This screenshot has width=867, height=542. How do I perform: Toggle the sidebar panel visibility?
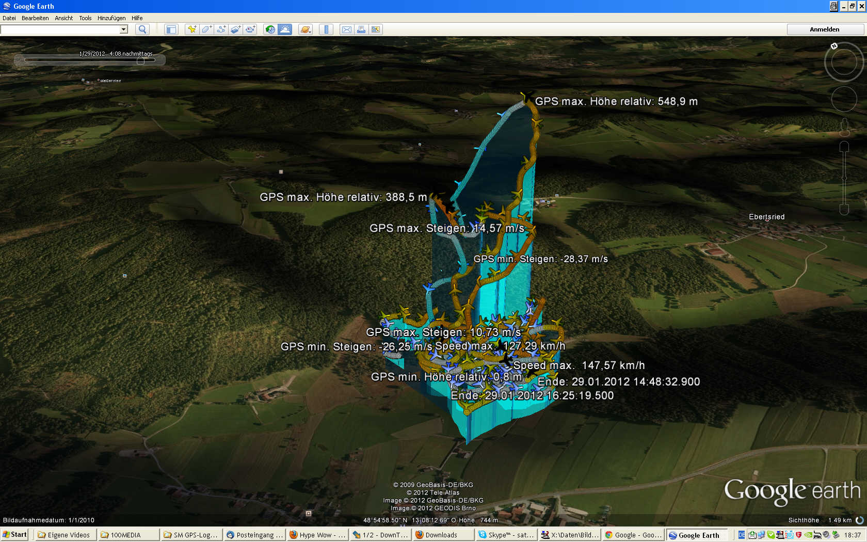(x=171, y=29)
